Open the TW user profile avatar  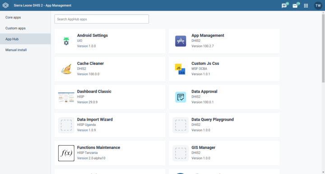pos(318,5)
